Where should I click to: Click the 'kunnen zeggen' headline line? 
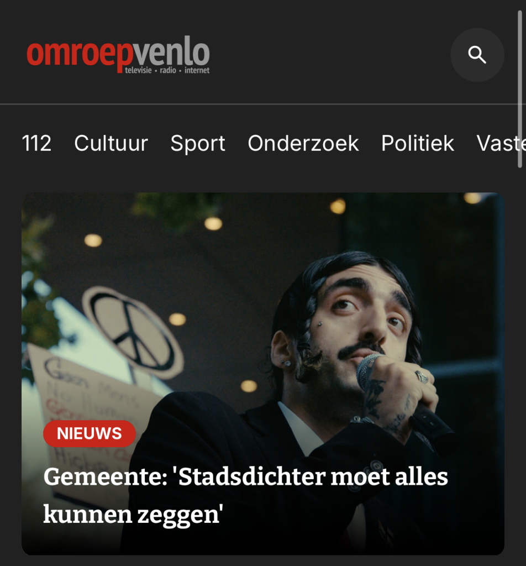(x=133, y=515)
